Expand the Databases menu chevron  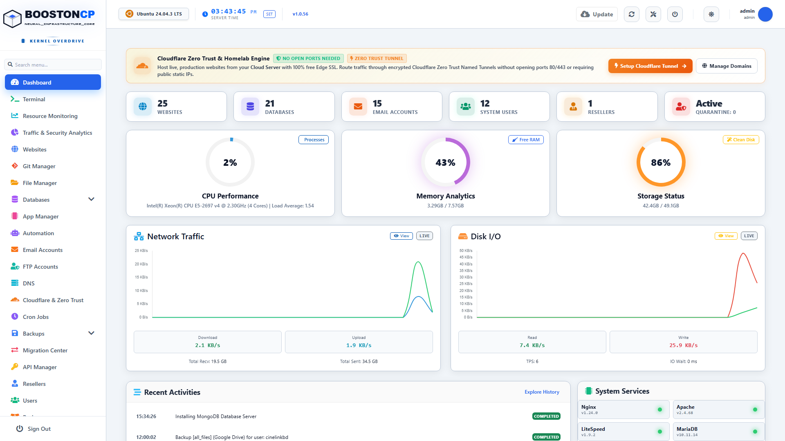[91, 199]
